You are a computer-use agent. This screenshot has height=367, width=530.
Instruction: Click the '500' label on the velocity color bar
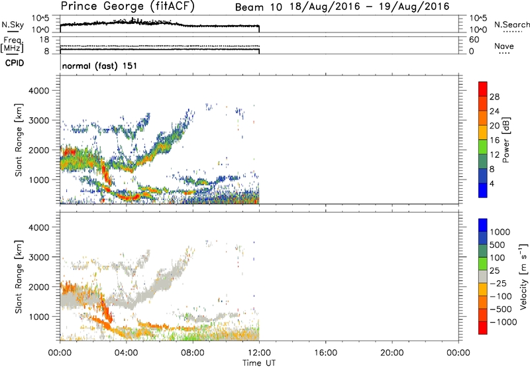pos(497,245)
